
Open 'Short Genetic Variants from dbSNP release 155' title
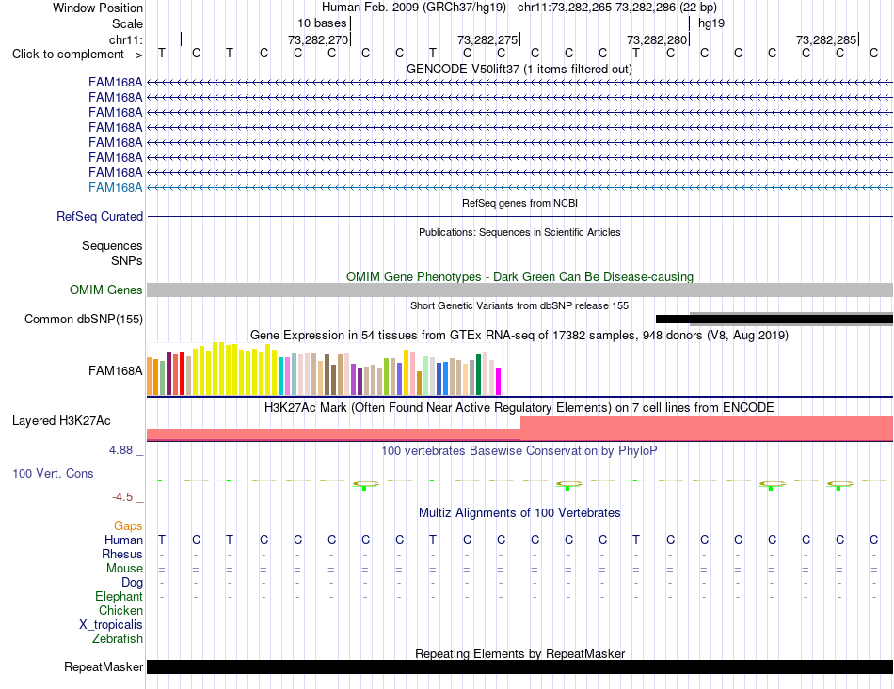point(519,305)
